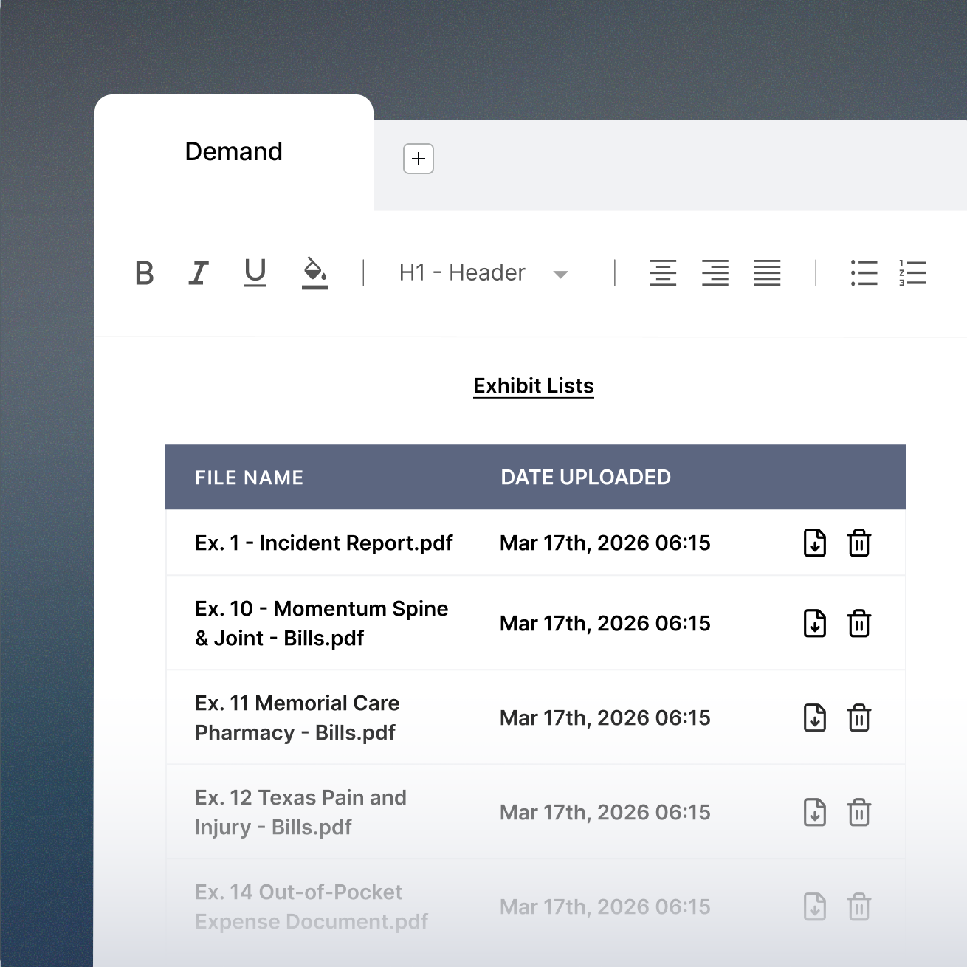Delete Momentum Spine & Joint bills file
Viewport: 967px width, 967px height.
click(859, 624)
